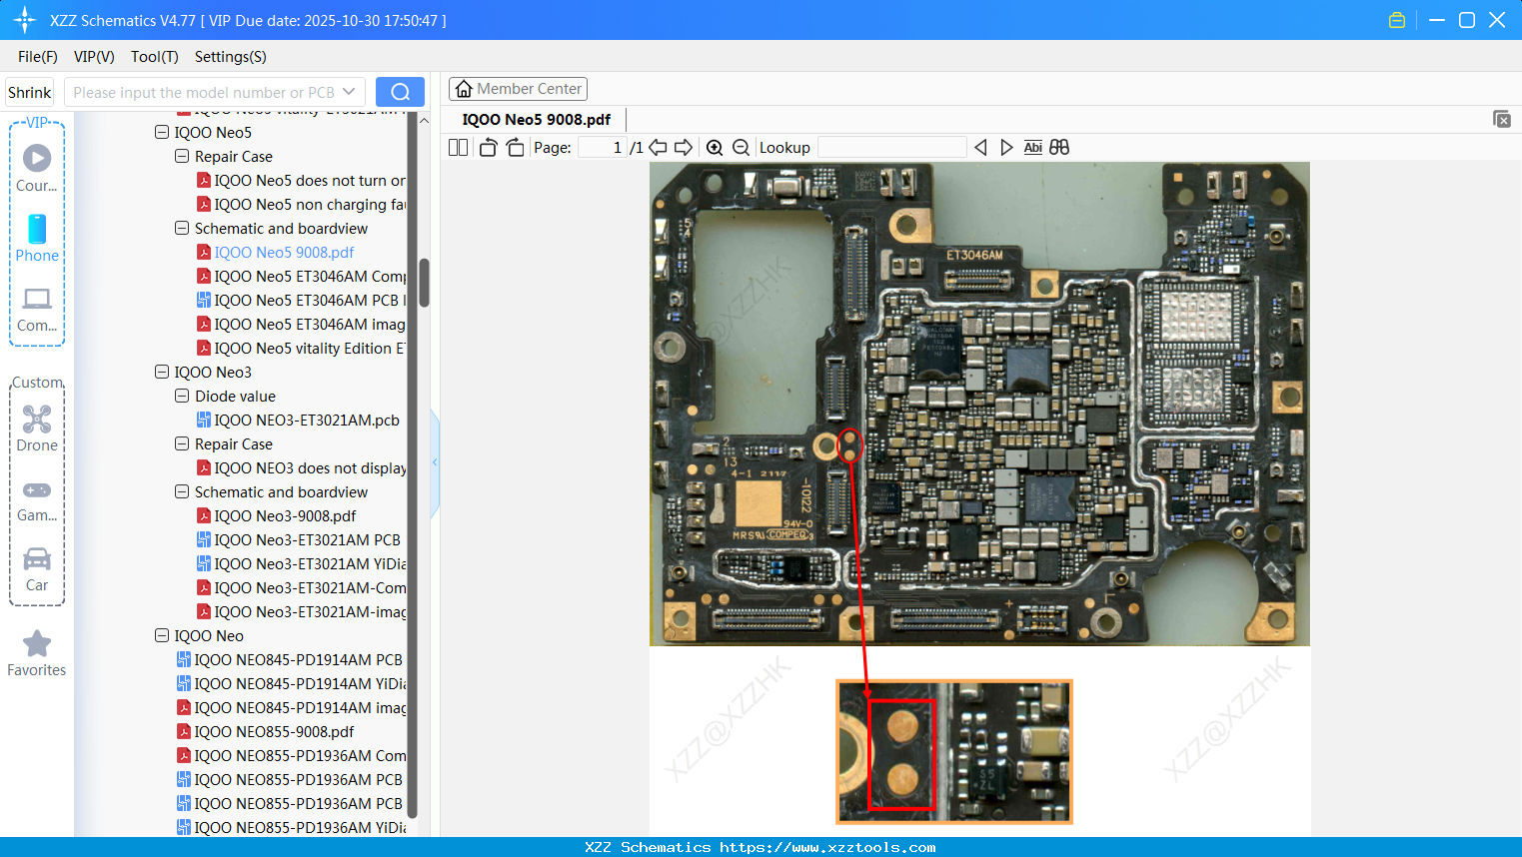The width and height of the screenshot is (1522, 857).
Task: Grab the file tree vertical scrollbar
Action: 424,283
